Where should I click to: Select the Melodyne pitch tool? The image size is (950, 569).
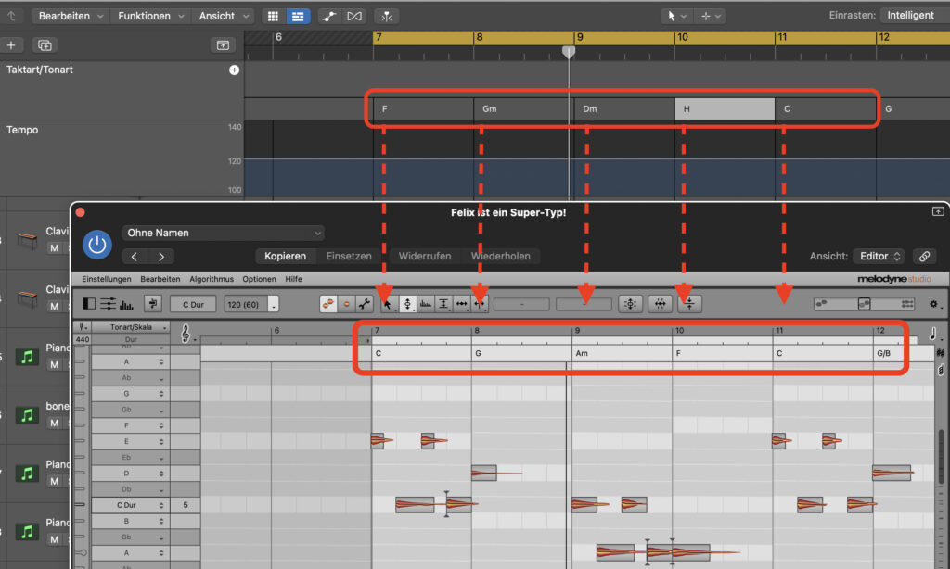coord(407,304)
